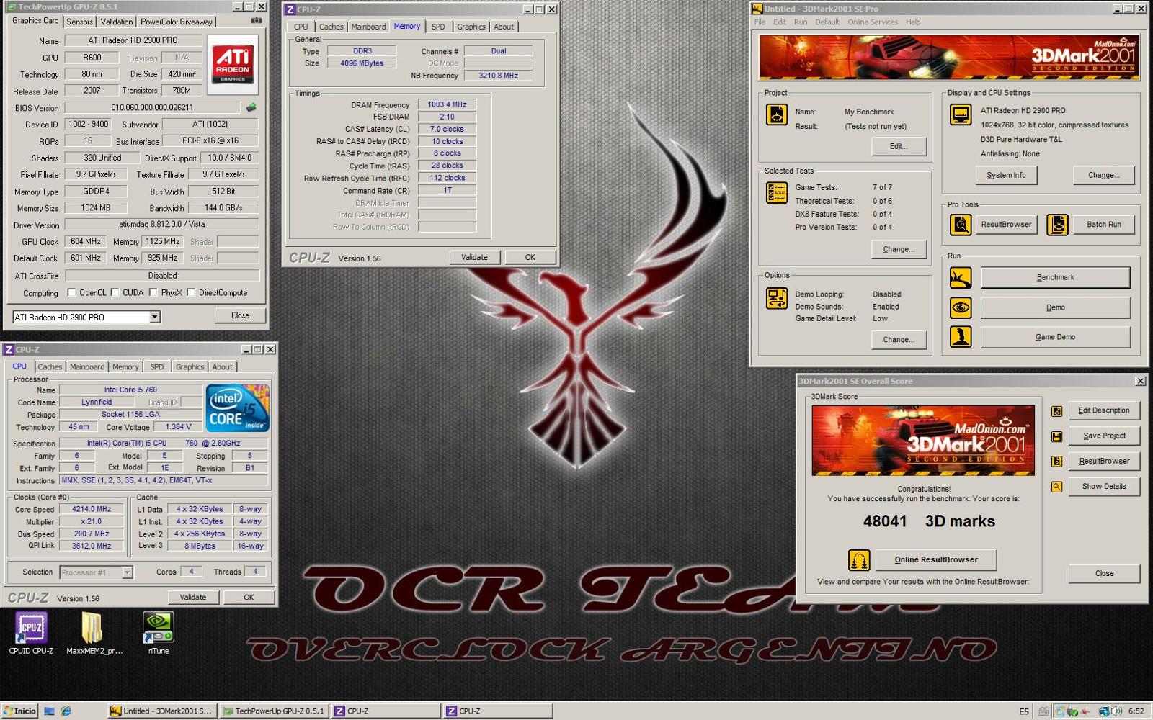Click the Game Demo joystick icon
The height and width of the screenshot is (720, 1153).
pyautogui.click(x=960, y=337)
